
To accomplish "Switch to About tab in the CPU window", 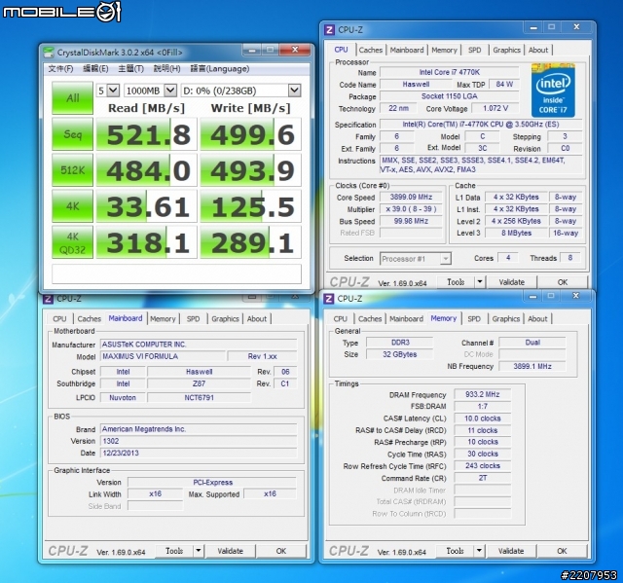I will [538, 50].
